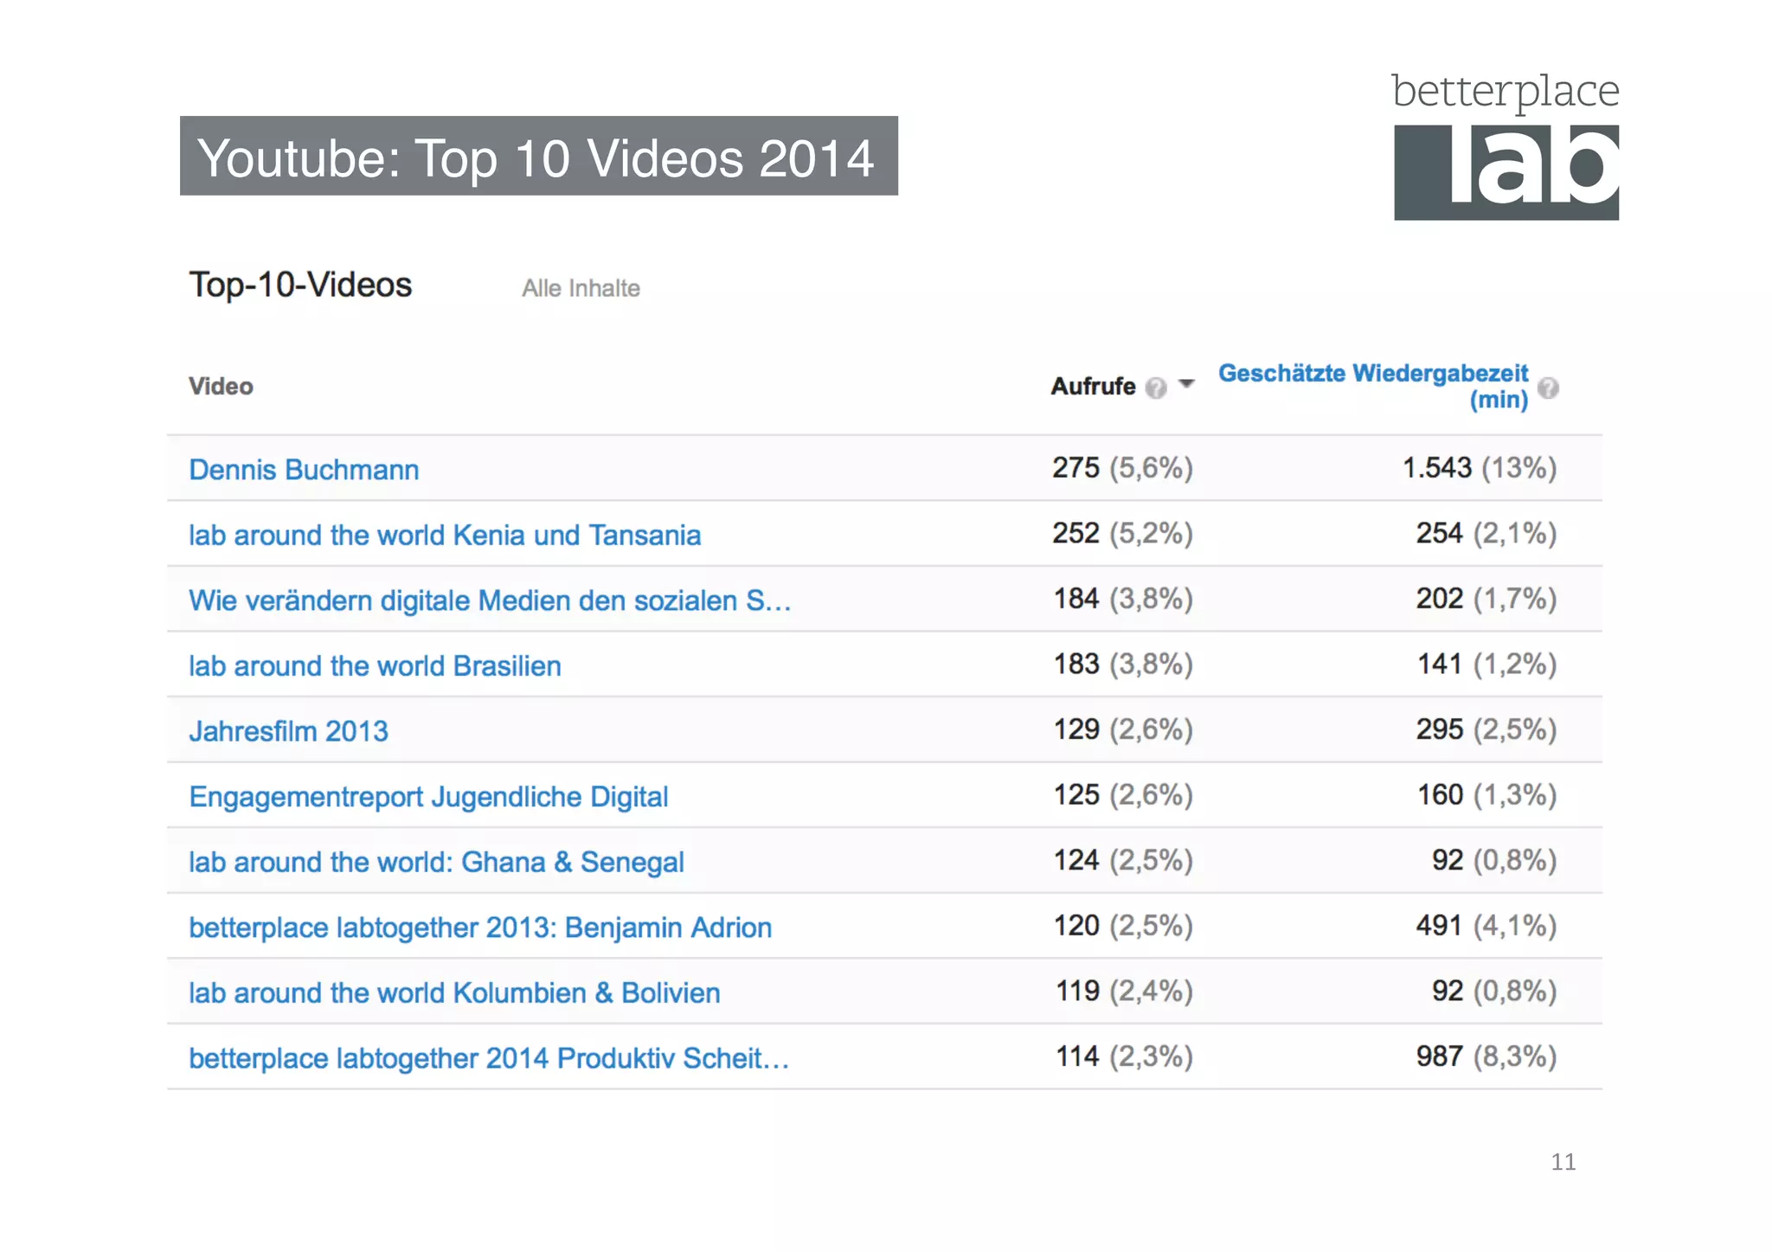Select the Alle Inhalte filter label
Viewport: 1772px width, 1252px height.
point(581,288)
